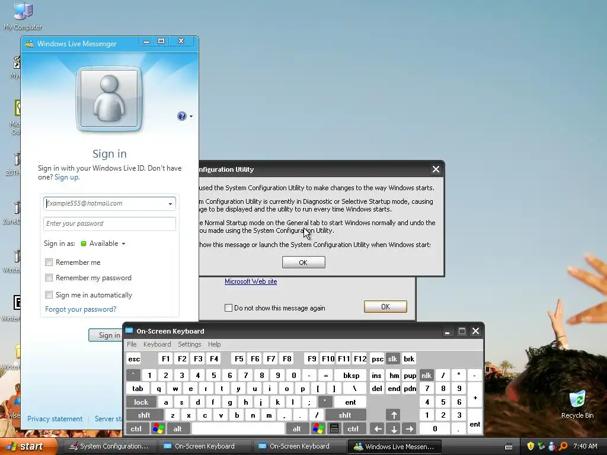
Task: Click the left alt key
Action: pyautogui.click(x=178, y=429)
